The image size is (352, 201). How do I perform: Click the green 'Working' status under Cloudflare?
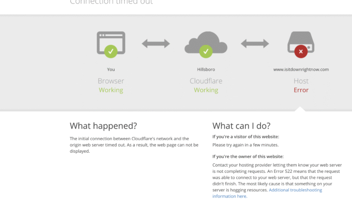[x=206, y=90]
